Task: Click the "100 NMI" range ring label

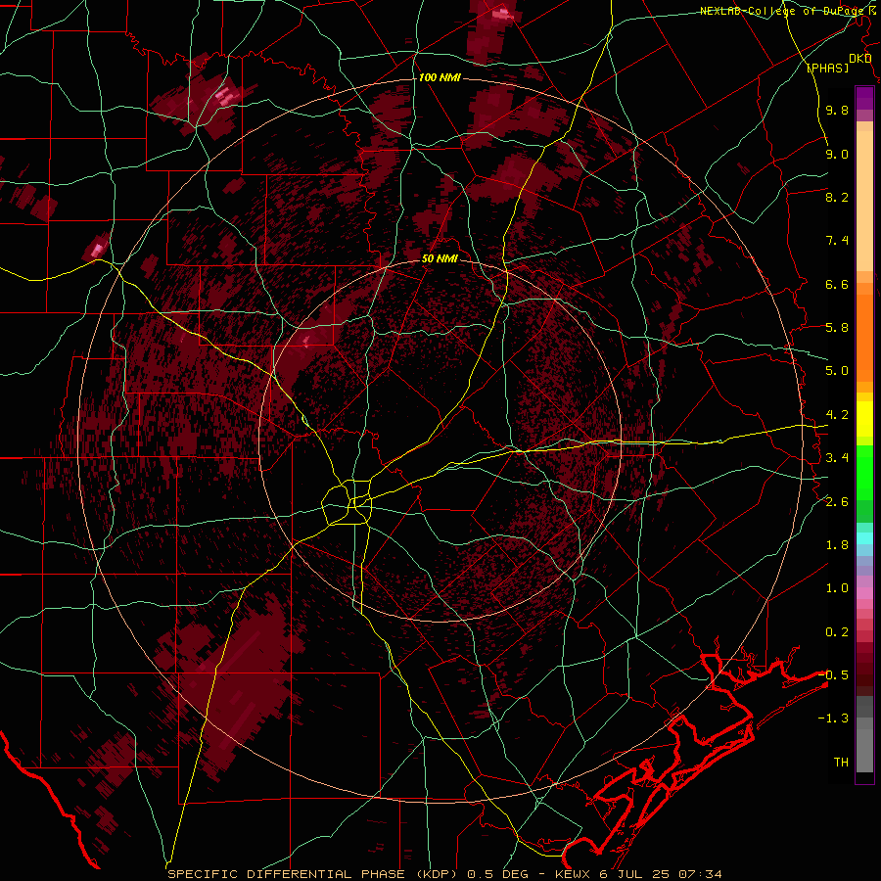Action: 440,77
